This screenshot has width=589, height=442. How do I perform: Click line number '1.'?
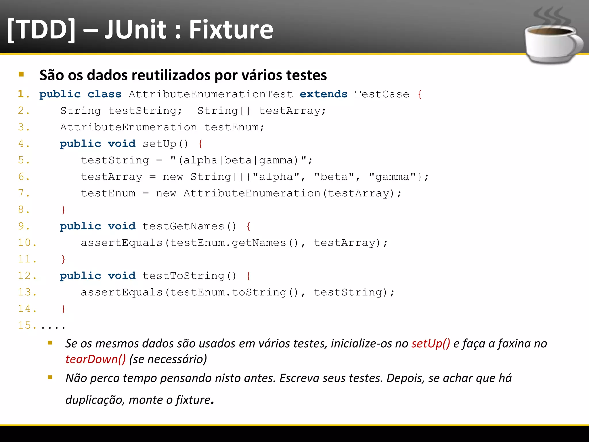(24, 94)
